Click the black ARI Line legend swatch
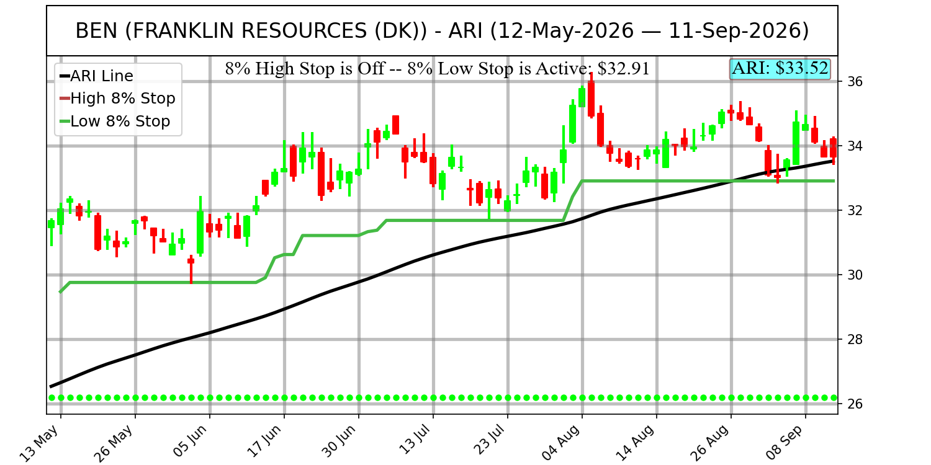The height and width of the screenshot is (465, 931). coord(65,76)
